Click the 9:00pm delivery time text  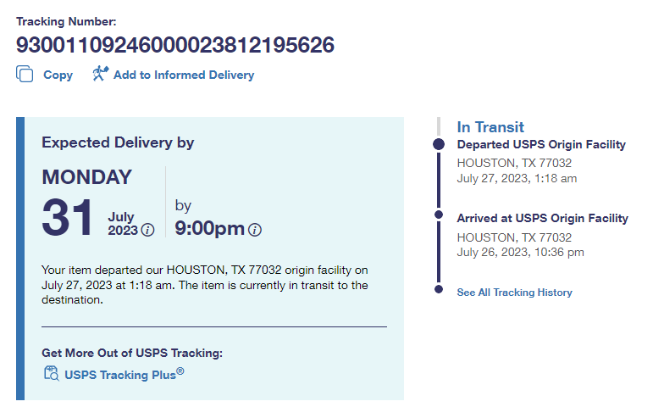[209, 228]
